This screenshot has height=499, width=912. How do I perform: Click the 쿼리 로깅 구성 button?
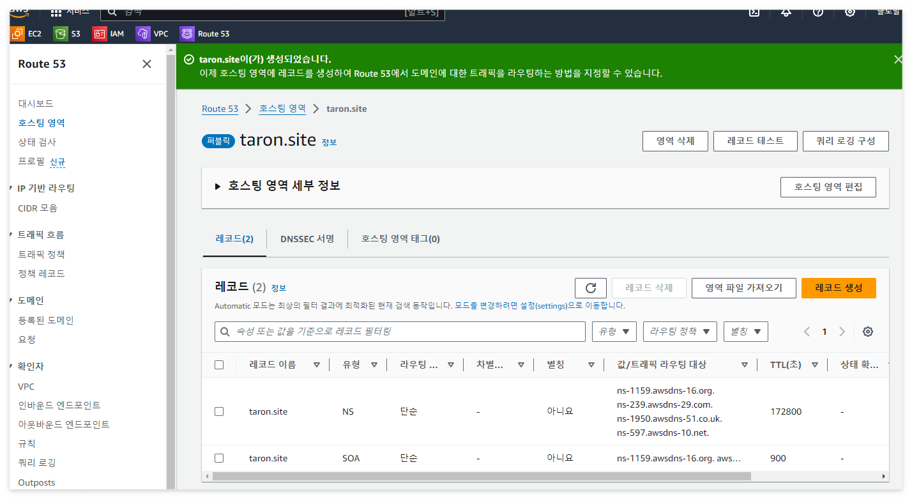(x=846, y=141)
